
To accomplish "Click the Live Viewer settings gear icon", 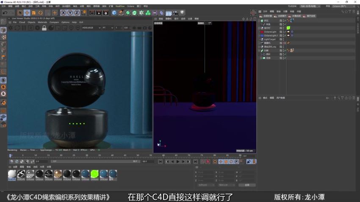I will [11, 28].
